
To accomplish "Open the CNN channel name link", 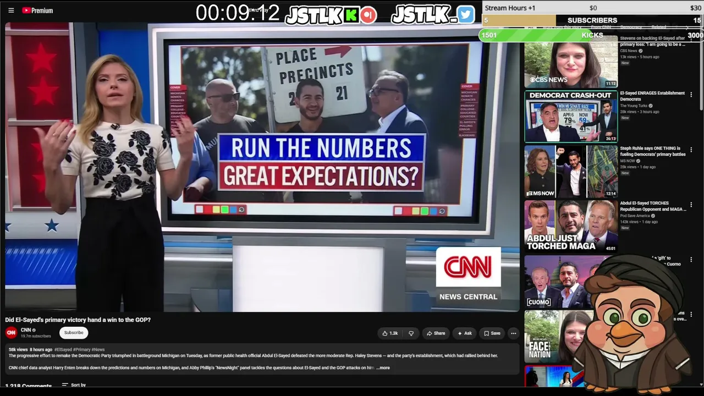I will pos(26,330).
